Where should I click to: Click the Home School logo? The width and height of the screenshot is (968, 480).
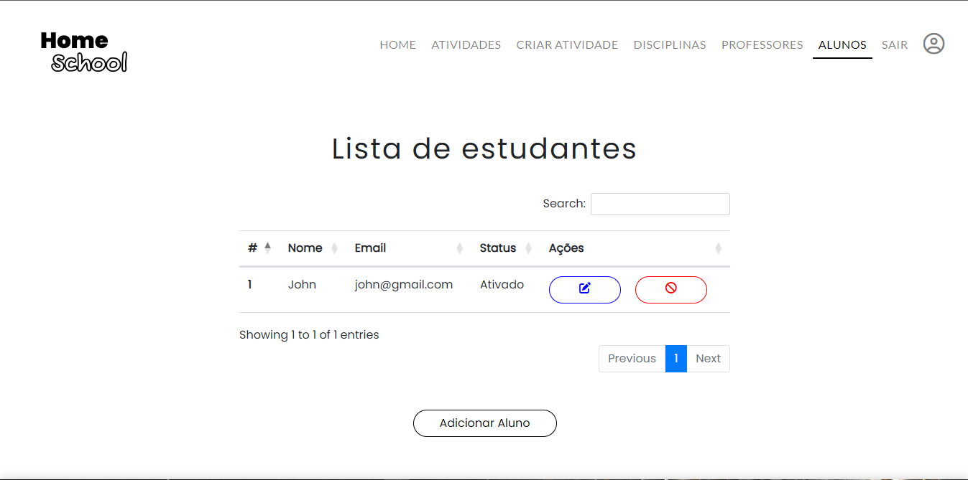83,50
